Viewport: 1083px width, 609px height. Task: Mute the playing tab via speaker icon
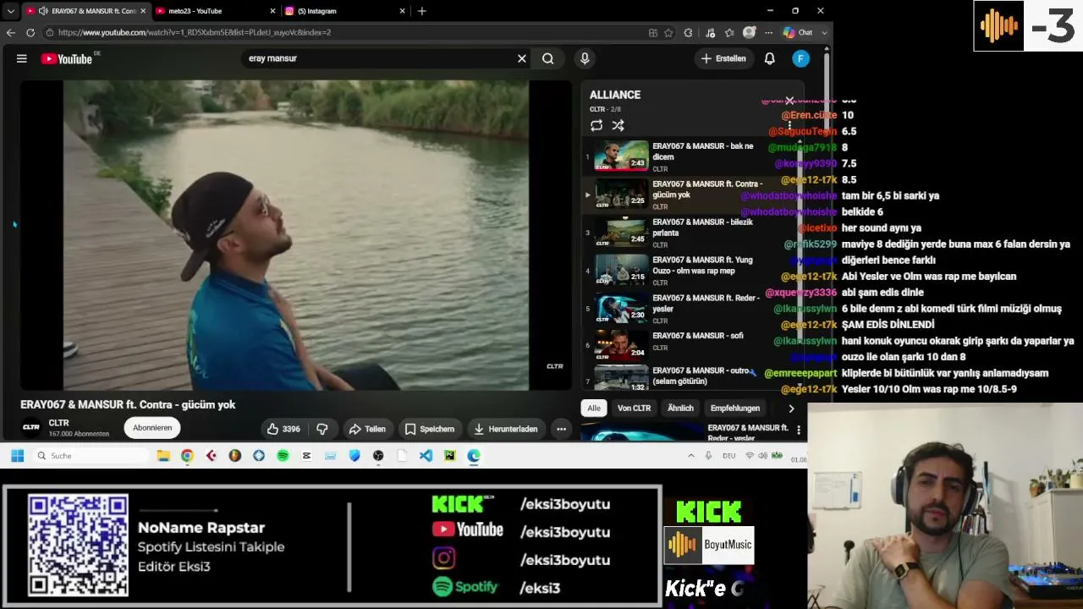(43, 11)
